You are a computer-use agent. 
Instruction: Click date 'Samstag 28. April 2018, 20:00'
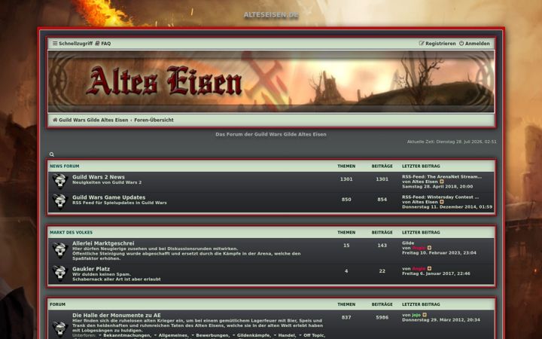pyautogui.click(x=437, y=187)
